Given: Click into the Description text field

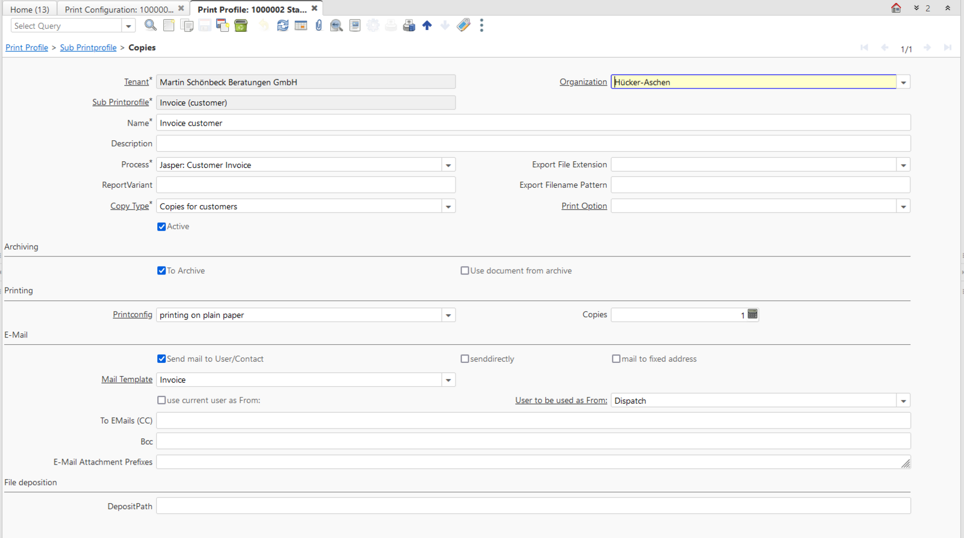Looking at the screenshot, I should click(533, 144).
